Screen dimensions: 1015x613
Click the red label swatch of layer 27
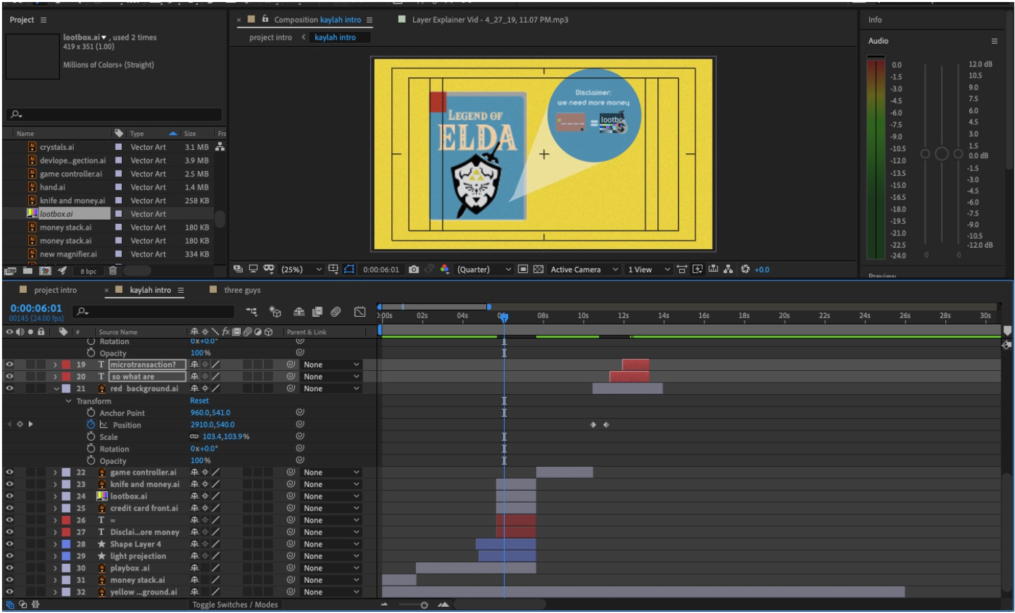pyautogui.click(x=66, y=532)
